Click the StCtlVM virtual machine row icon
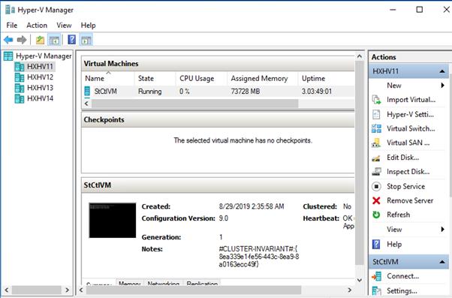The image size is (452, 298). (x=87, y=92)
